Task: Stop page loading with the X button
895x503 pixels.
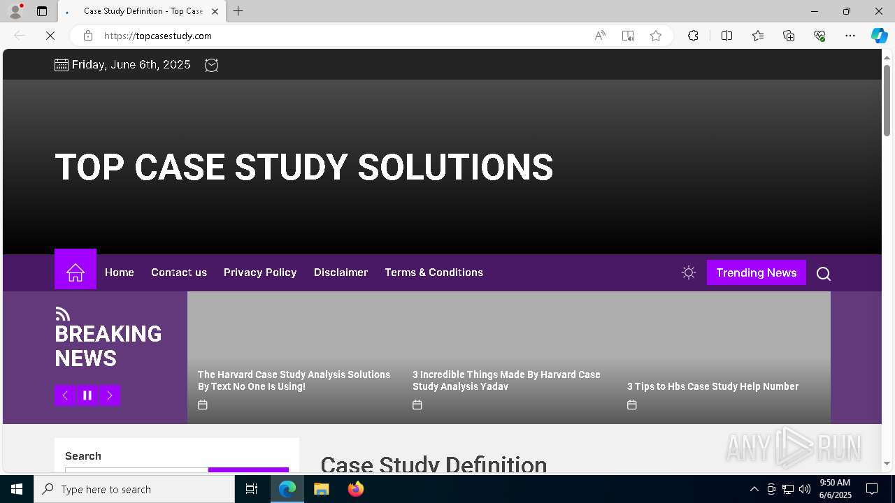Action: (50, 36)
